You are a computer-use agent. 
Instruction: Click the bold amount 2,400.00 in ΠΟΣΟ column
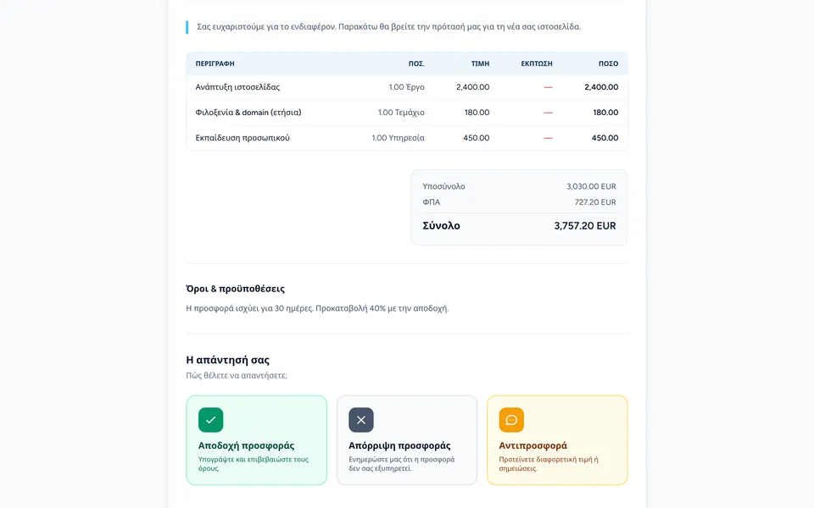pyautogui.click(x=601, y=87)
